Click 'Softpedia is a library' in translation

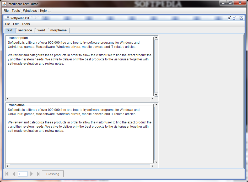(74, 110)
